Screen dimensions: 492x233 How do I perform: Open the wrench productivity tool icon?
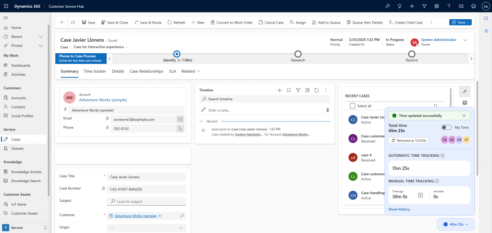point(465,91)
